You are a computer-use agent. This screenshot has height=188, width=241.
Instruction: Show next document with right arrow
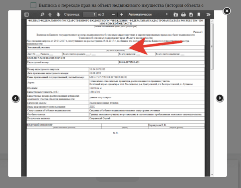(x=220, y=98)
